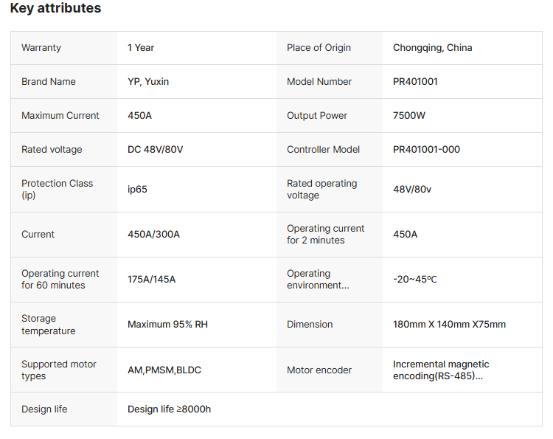Click the Key attributes heading

pos(55,8)
